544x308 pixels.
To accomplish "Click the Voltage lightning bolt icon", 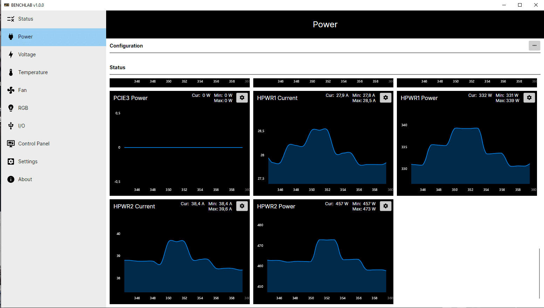I will [x=11, y=55].
